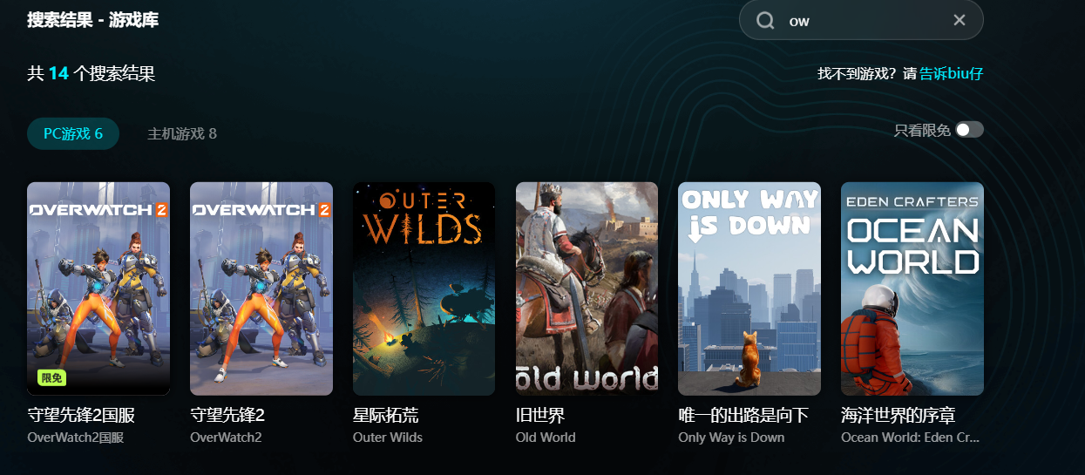Click the 唯一的出路是向下 title text
This screenshot has width=1085, height=475.
[x=743, y=416]
